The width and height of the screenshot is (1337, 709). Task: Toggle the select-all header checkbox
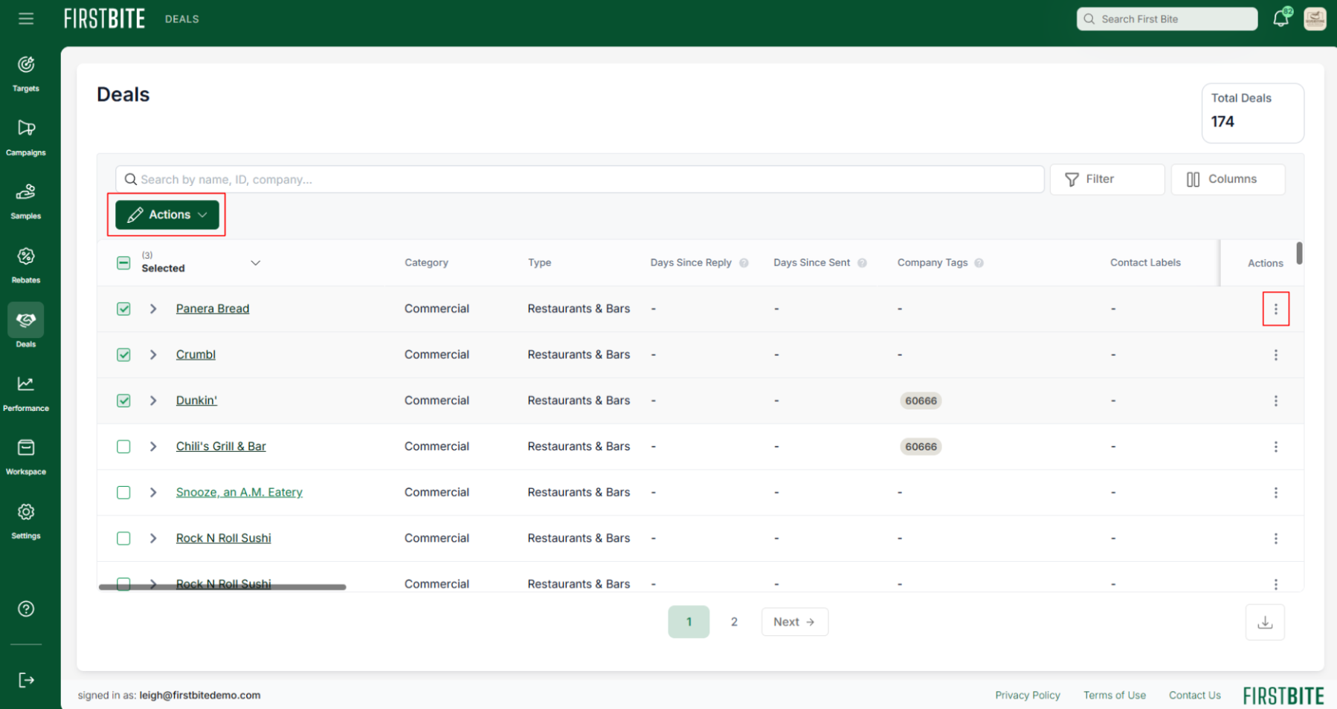pyautogui.click(x=123, y=263)
